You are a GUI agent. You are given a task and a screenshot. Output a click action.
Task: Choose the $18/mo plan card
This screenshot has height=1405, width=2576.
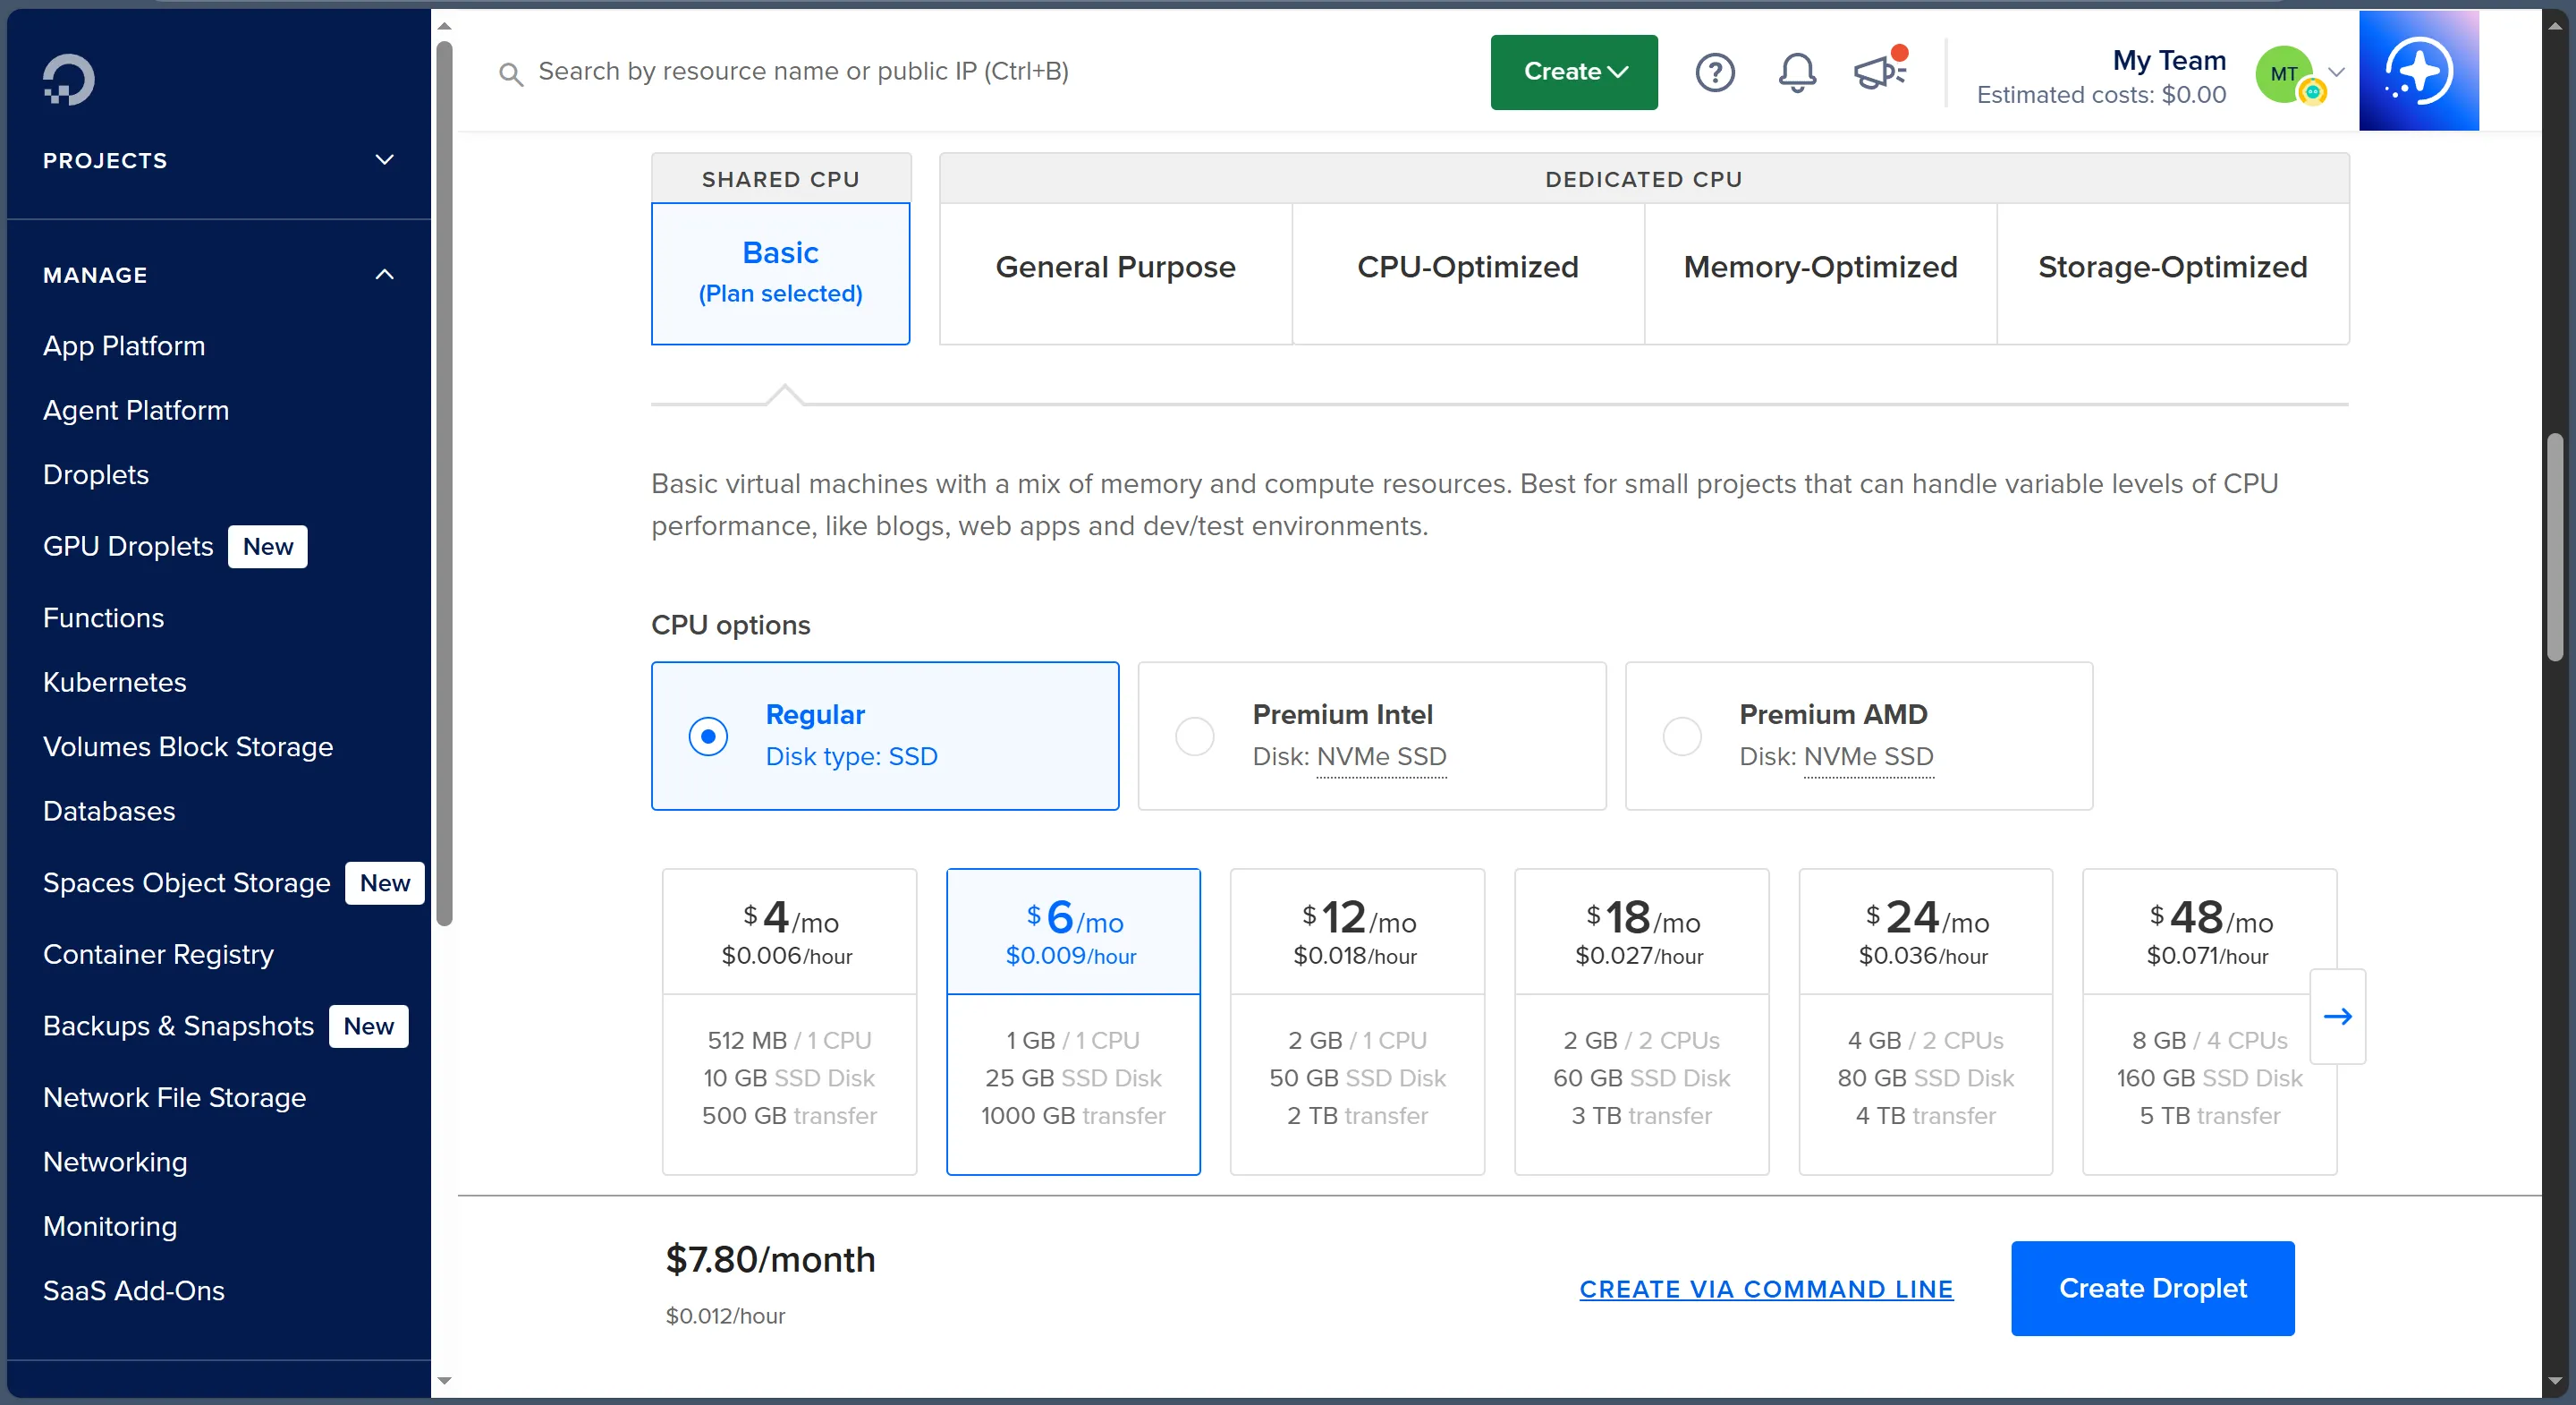(1641, 1021)
